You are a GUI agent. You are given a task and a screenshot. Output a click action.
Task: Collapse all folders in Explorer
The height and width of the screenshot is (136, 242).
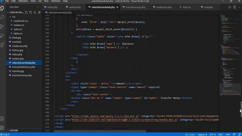pos(39,12)
